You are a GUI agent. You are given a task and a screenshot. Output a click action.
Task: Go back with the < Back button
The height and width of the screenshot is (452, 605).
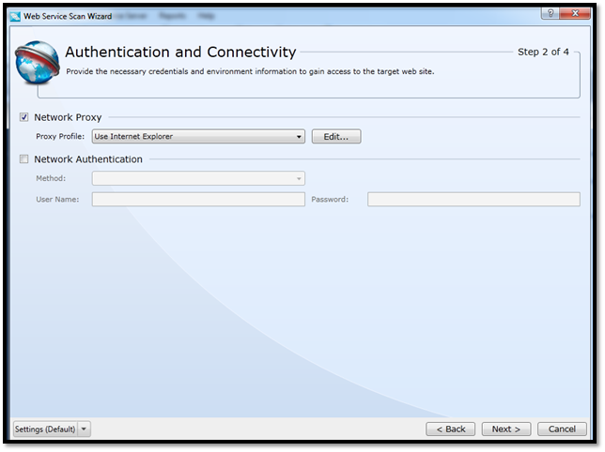450,429
